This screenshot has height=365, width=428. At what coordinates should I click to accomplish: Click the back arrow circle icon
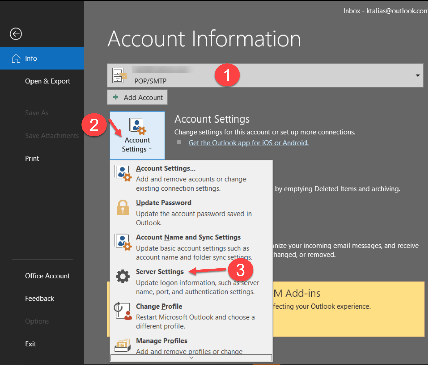pos(16,34)
